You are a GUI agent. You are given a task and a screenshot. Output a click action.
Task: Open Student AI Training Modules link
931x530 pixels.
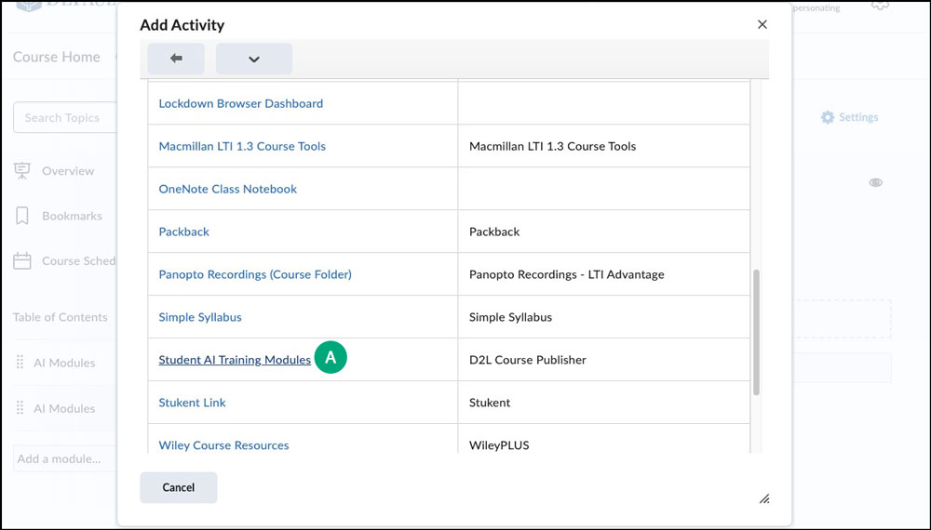235,360
